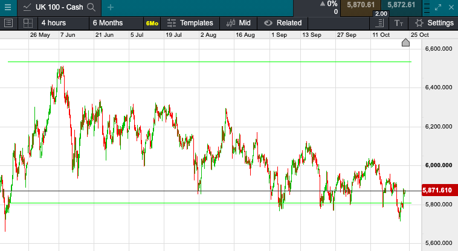The image size is (458, 251).
Task: Select the black current price line
Action: [210, 191]
